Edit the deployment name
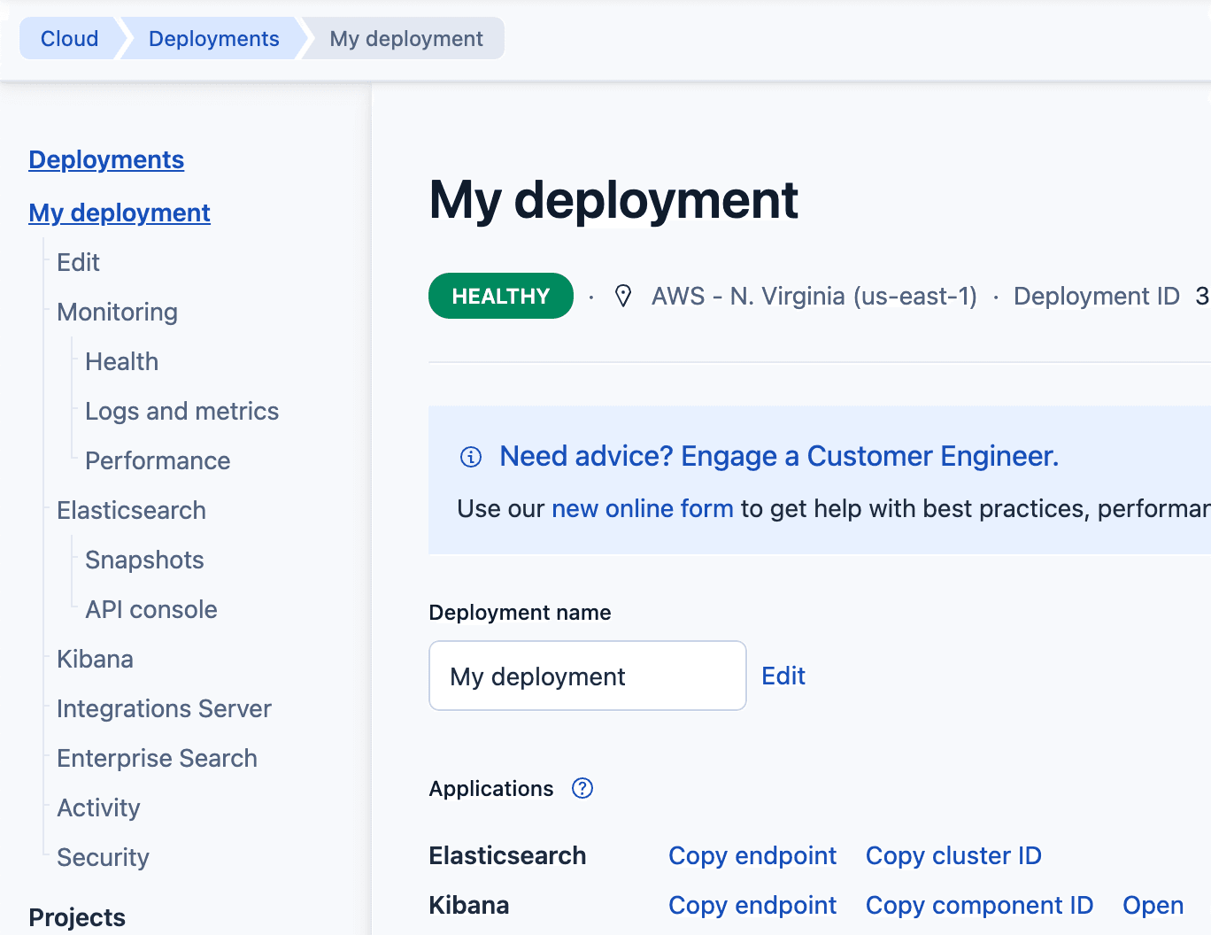This screenshot has width=1211, height=935. [x=783, y=676]
